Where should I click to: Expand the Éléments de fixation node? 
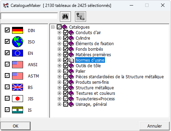click(x=59, y=44)
